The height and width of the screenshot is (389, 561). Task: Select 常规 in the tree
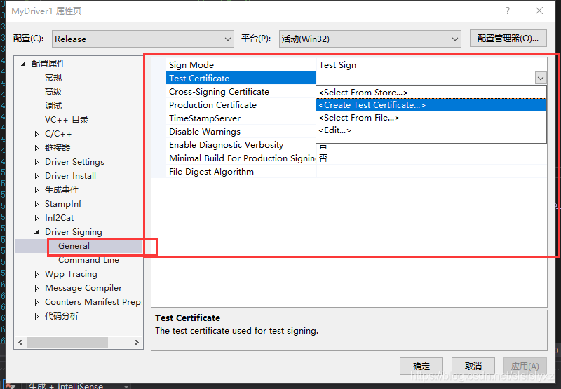[x=53, y=78]
